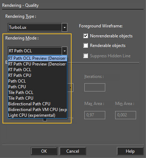Image resolution: width=146 pixels, height=158 pixels.
Task: Open Help for rendering quality
Action: [x=130, y=151]
